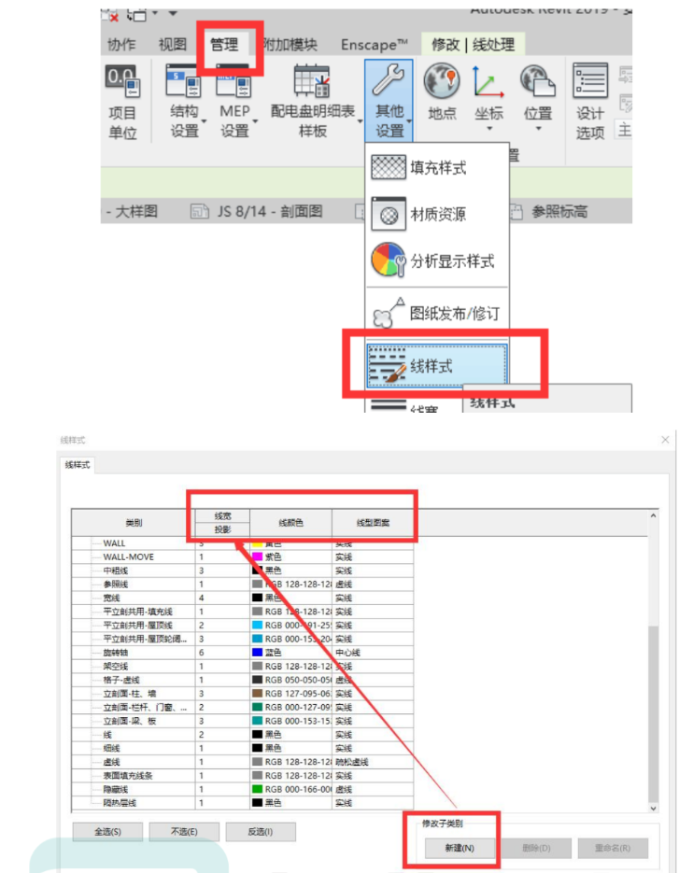
Task: Expand the MEP 设置 dropdown arrow
Action: (x=255, y=121)
